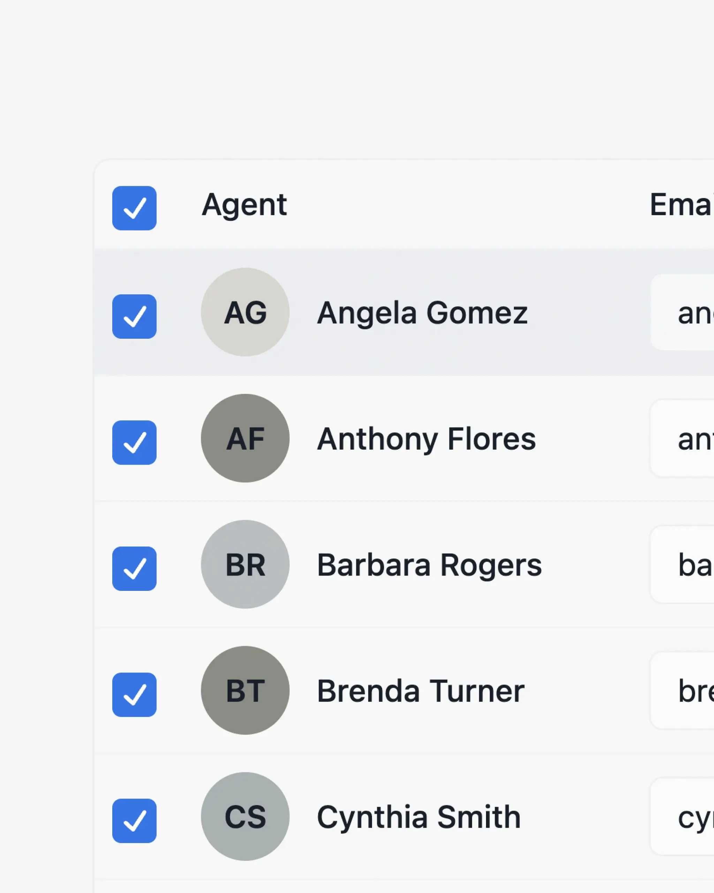Deselect the Cynthia Smith row checkbox
Screen dimensions: 714x893
[x=134, y=820]
